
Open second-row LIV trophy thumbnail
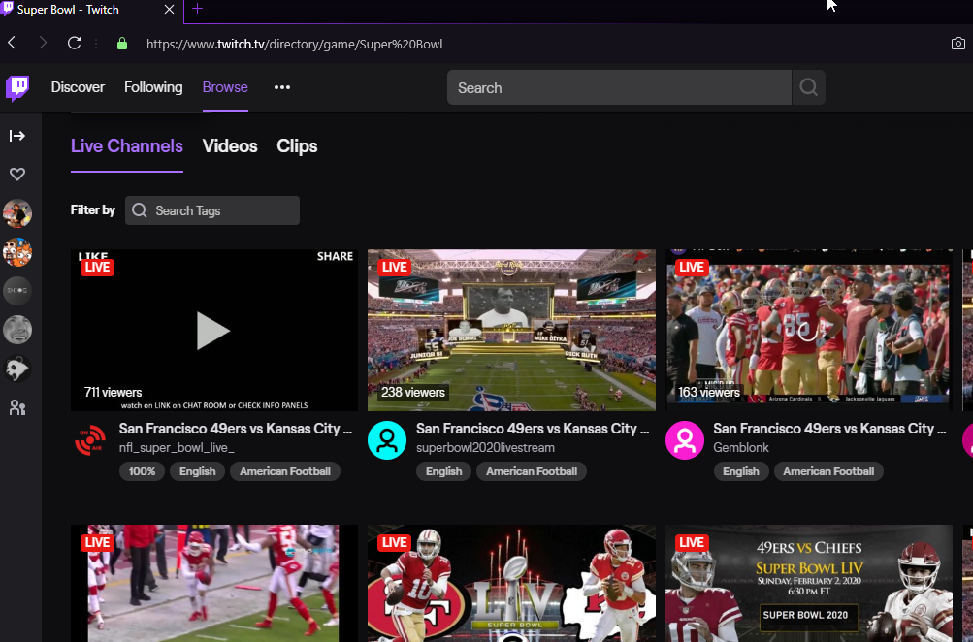[511, 584]
